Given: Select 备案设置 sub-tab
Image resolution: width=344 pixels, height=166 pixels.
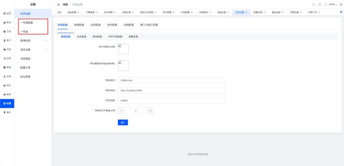Looking at the screenshot, I should tap(133, 37).
